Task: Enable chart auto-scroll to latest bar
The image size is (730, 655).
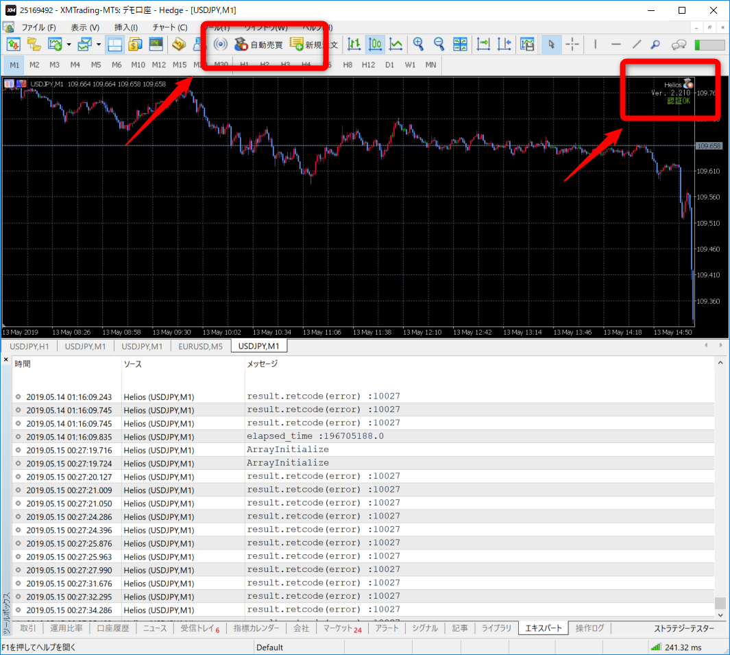Action: click(x=483, y=45)
